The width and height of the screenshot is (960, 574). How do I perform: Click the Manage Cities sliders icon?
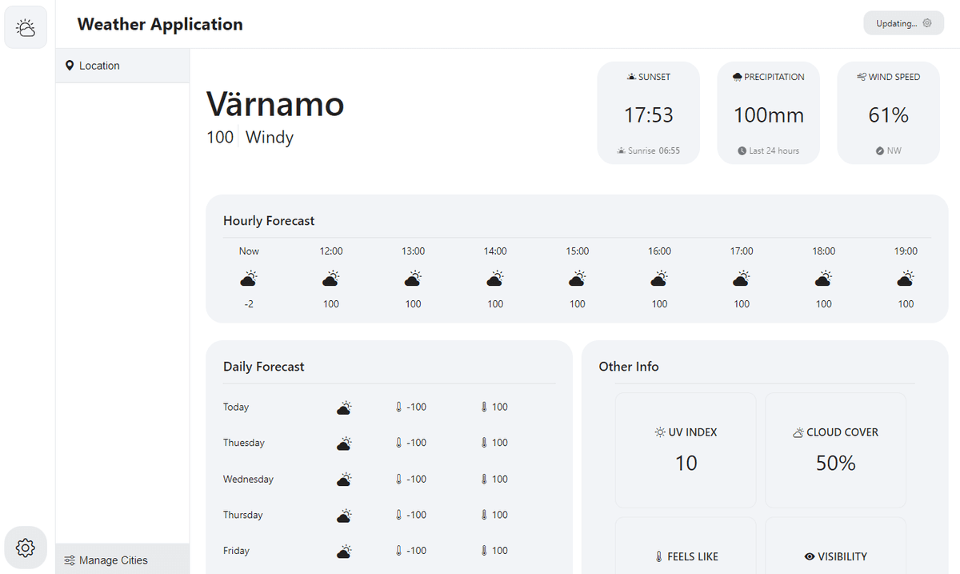pyautogui.click(x=70, y=560)
